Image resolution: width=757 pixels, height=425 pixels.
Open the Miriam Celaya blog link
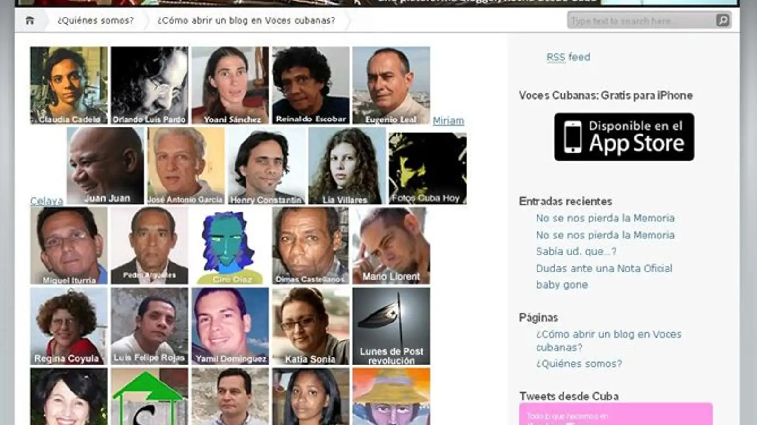pyautogui.click(x=448, y=120)
